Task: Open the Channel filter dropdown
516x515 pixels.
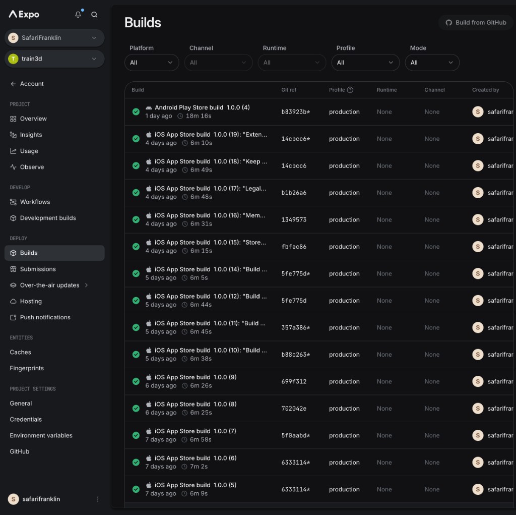Action: (x=218, y=63)
